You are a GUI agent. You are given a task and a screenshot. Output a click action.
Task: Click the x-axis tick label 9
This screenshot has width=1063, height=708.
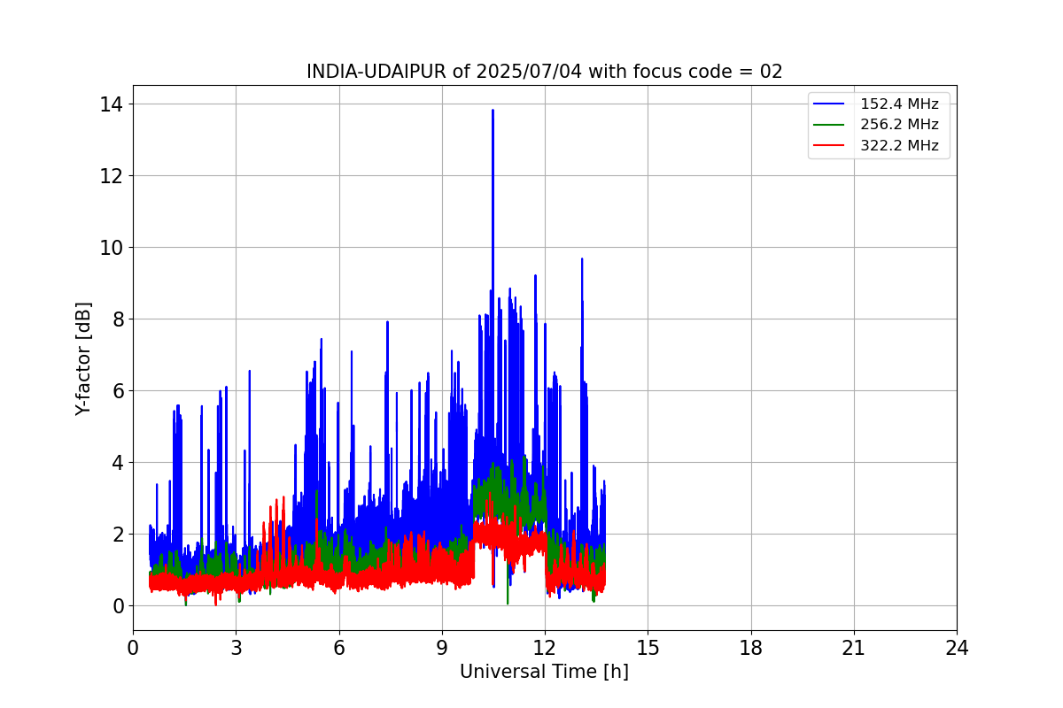tap(442, 647)
